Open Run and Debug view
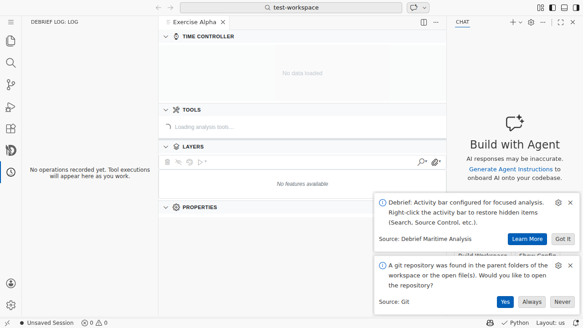 pyautogui.click(x=11, y=107)
